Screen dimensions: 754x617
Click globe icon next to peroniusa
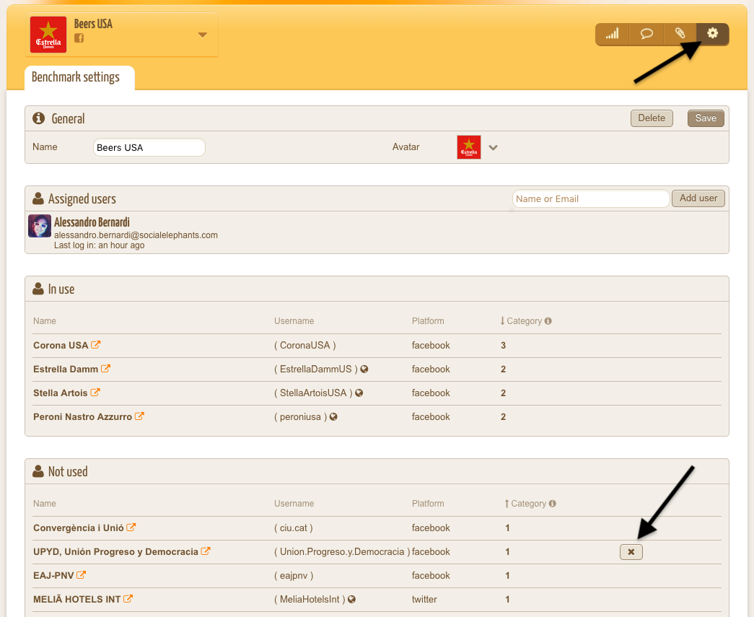click(x=334, y=417)
